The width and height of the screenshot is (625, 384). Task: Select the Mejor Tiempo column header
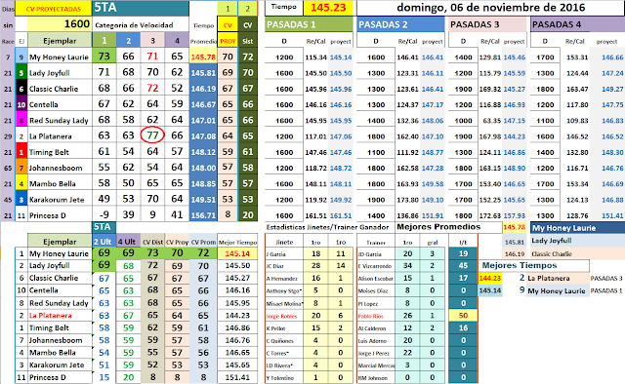(237, 242)
